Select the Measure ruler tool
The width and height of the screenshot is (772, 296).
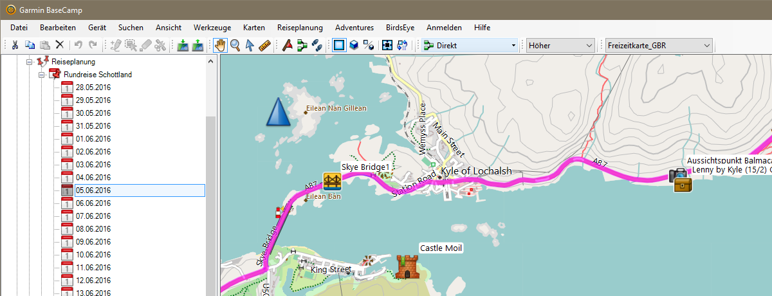[265, 45]
